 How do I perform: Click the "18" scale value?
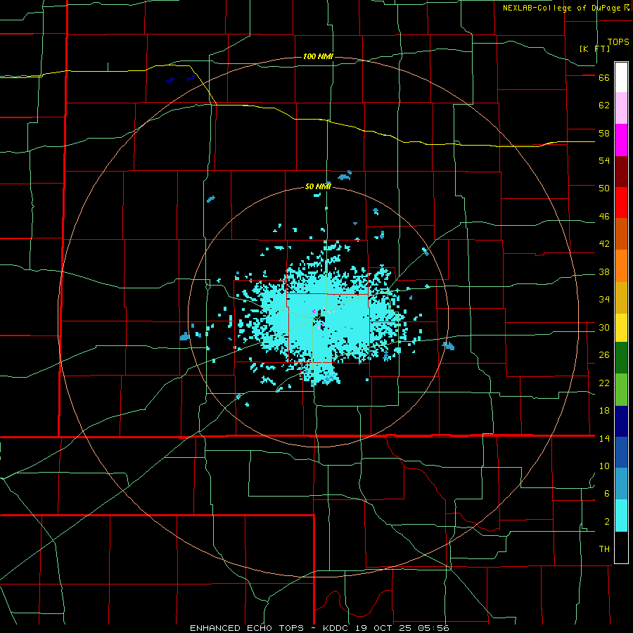click(x=604, y=411)
